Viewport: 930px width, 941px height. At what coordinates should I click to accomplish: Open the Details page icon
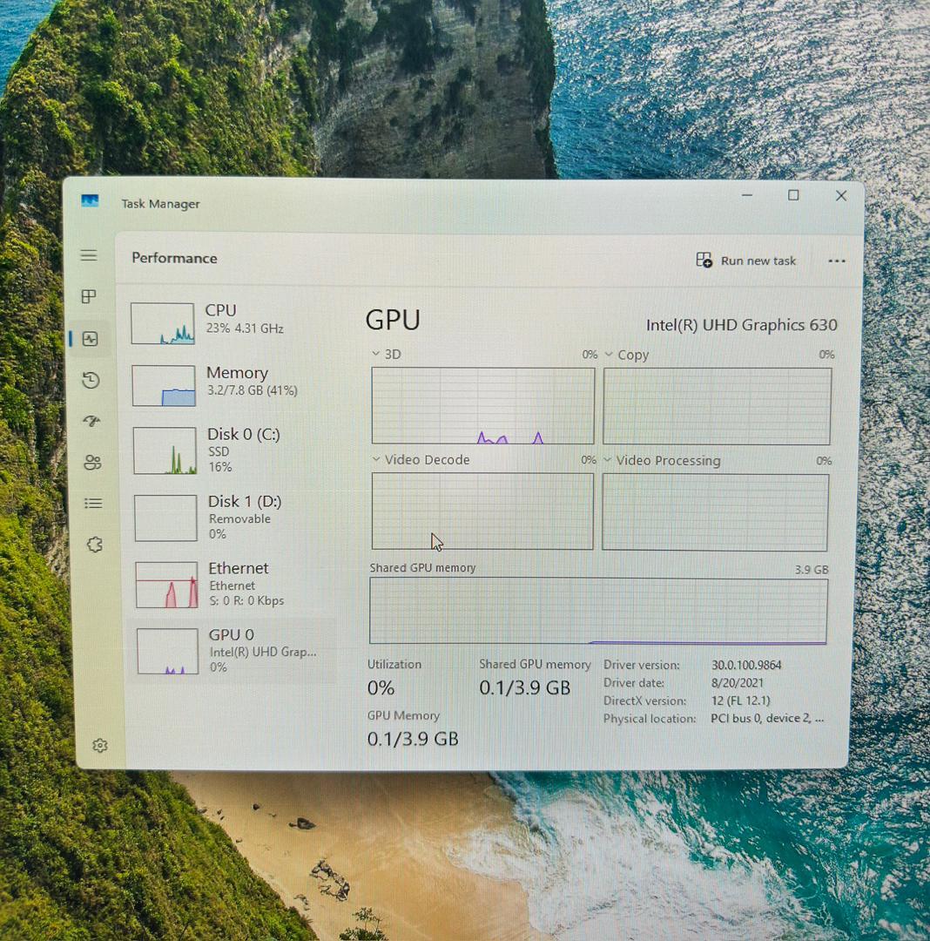click(x=92, y=503)
